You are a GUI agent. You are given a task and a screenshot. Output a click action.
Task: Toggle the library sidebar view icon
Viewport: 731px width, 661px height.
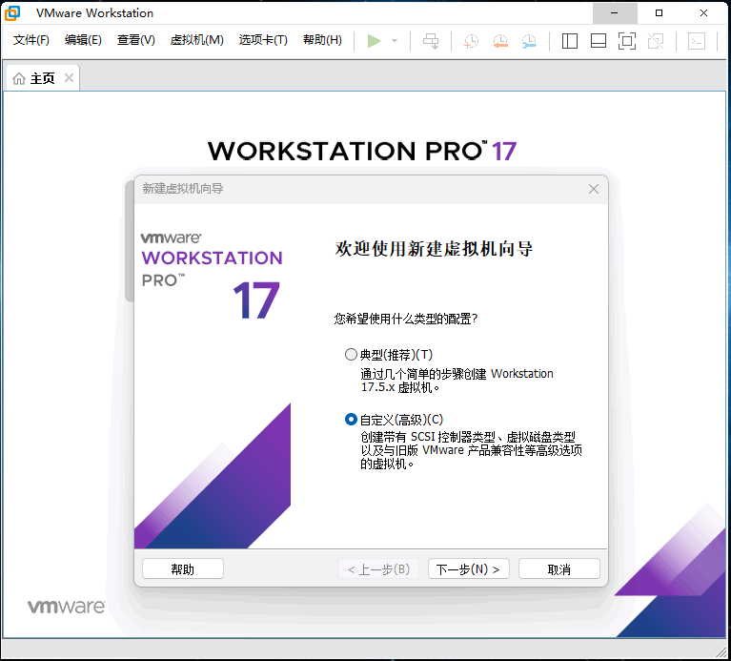[x=570, y=41]
